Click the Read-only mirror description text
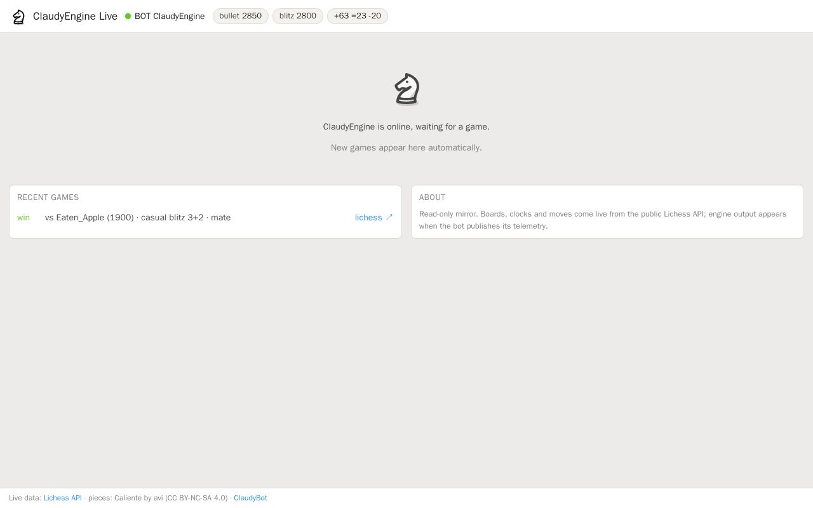This screenshot has height=508, width=813. 603,220
